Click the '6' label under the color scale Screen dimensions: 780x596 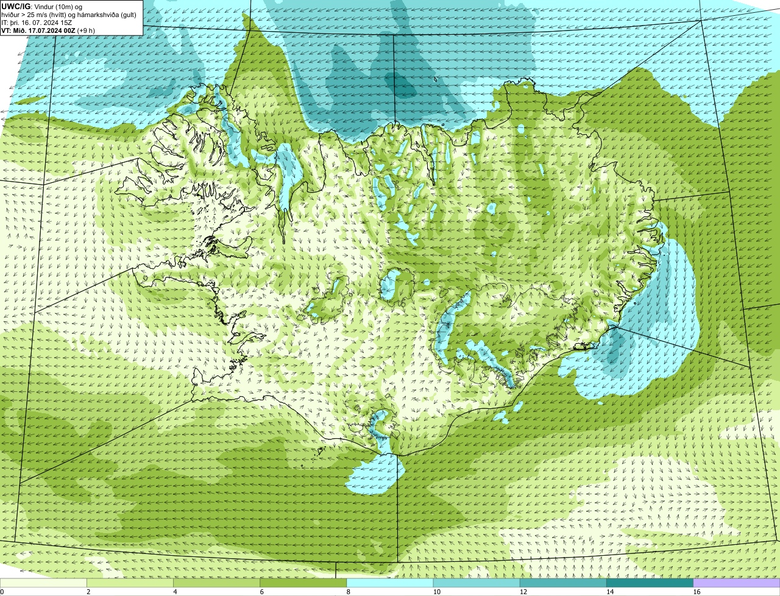tap(261, 592)
